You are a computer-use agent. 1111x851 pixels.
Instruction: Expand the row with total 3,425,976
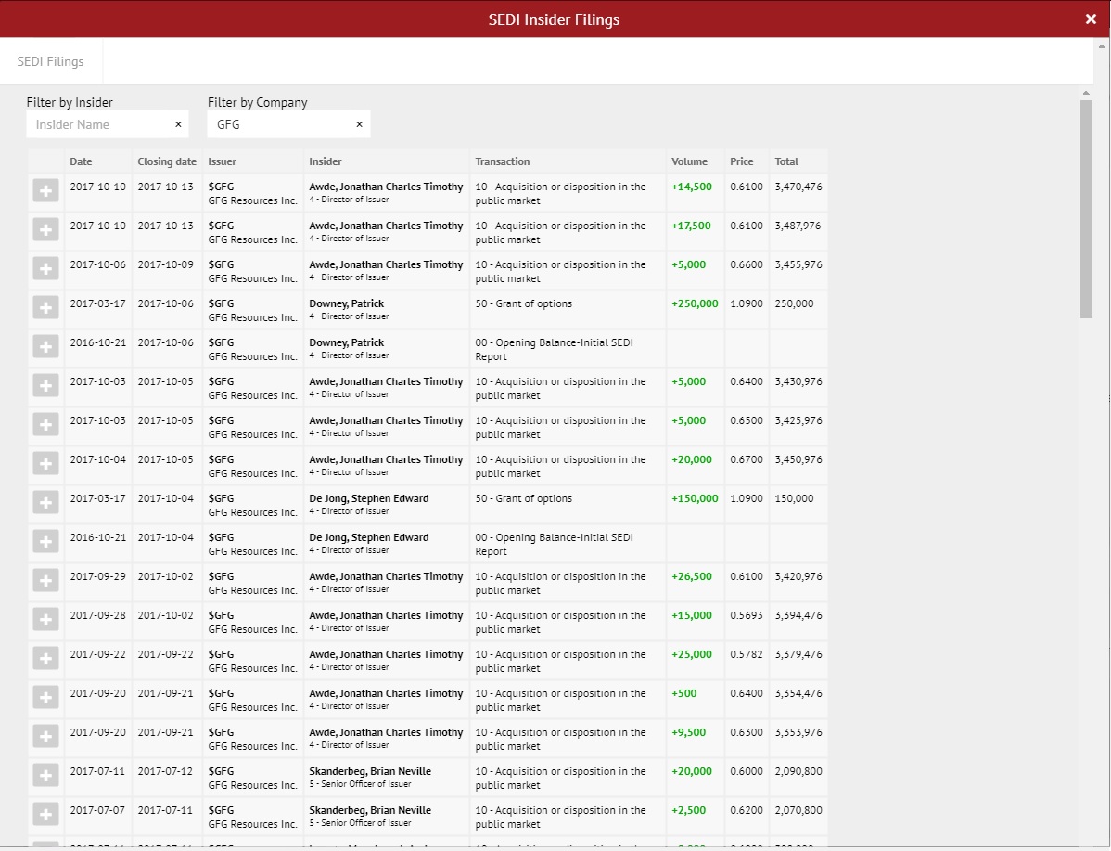click(45, 425)
